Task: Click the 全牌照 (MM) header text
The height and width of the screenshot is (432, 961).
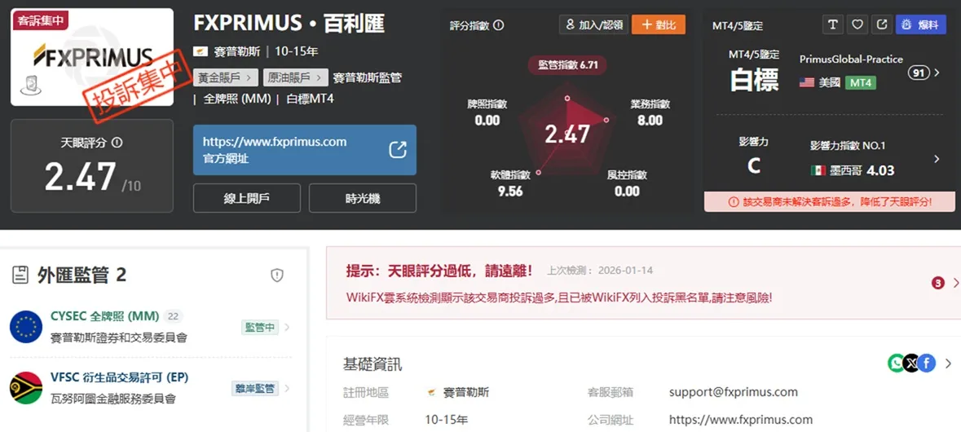Action: click(x=236, y=98)
